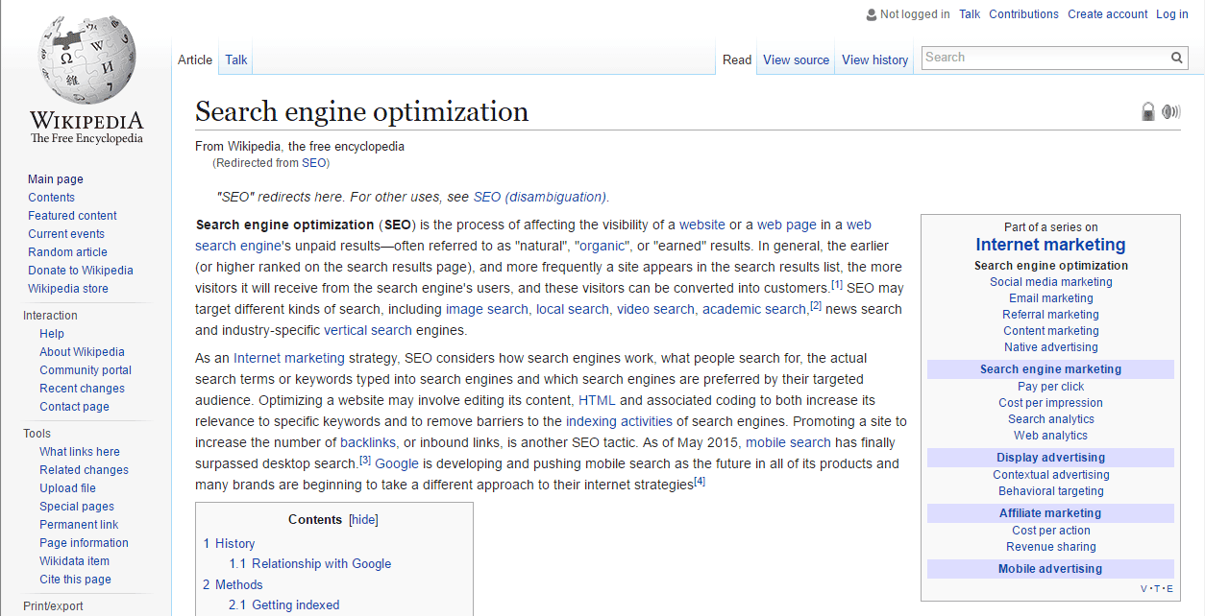Go to Main page in sidebar

click(56, 179)
